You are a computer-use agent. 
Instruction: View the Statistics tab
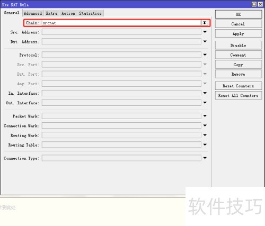point(90,13)
